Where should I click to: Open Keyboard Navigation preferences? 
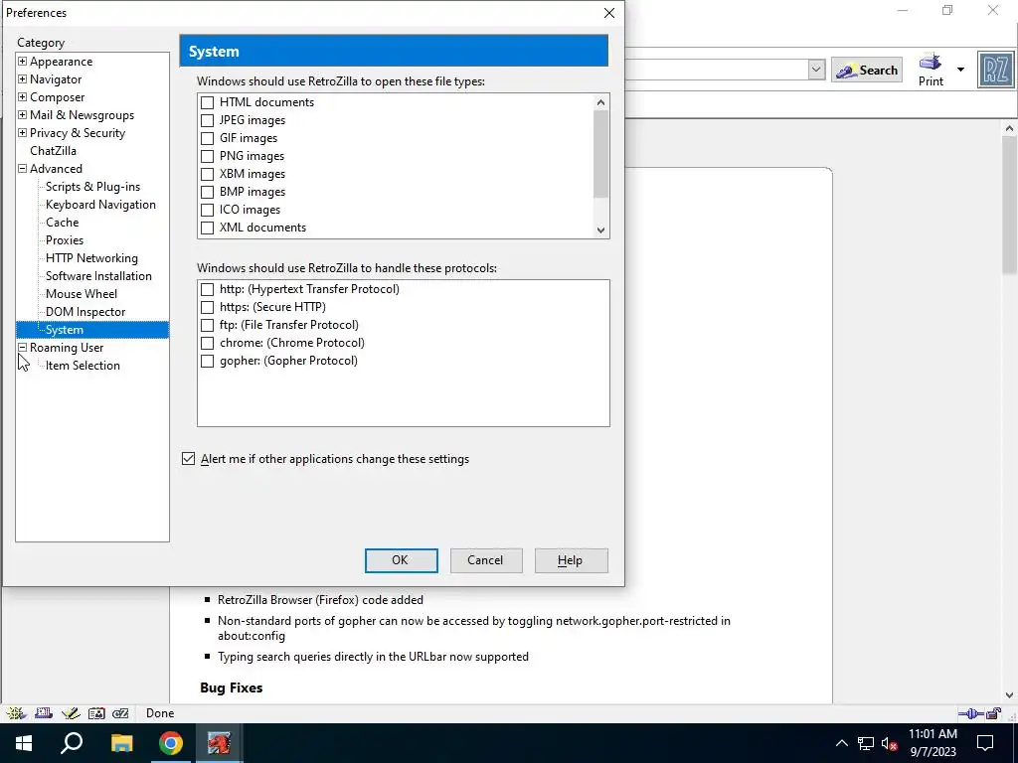pyautogui.click(x=100, y=205)
